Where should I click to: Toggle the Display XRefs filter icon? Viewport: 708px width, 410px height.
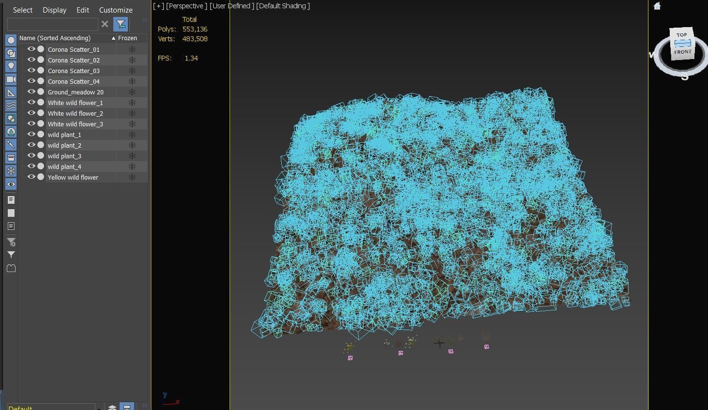11,132
